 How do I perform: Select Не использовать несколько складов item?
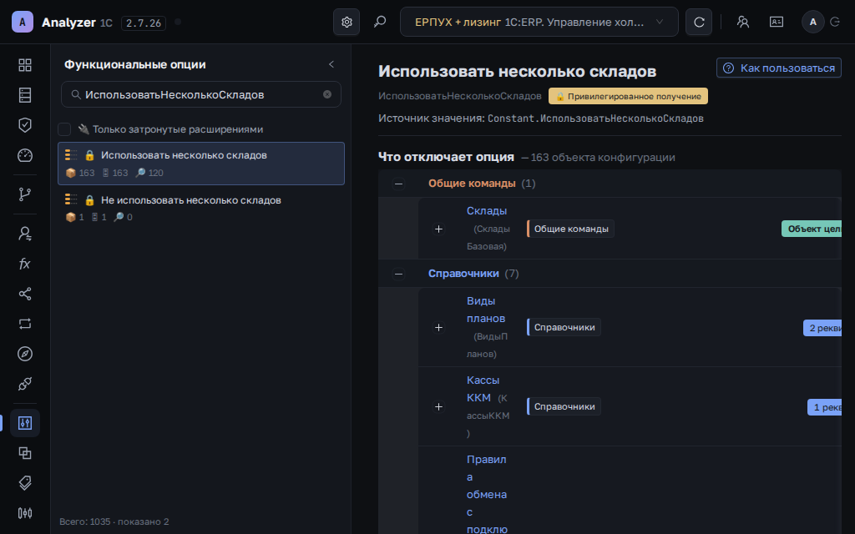click(x=201, y=208)
